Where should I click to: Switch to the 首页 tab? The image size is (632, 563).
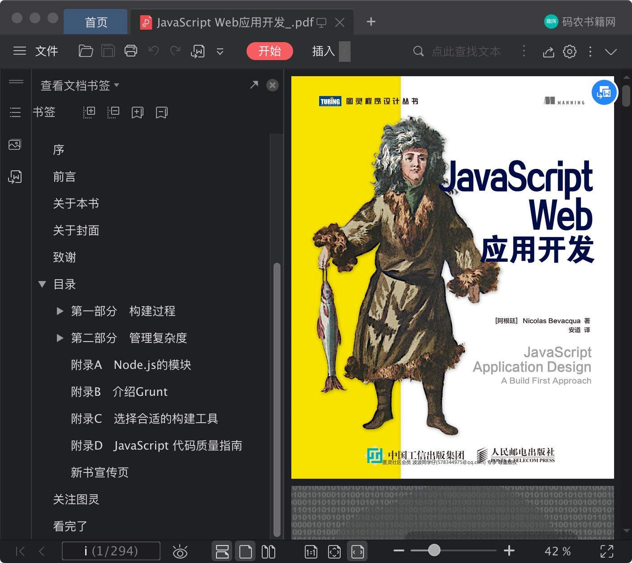tap(96, 22)
